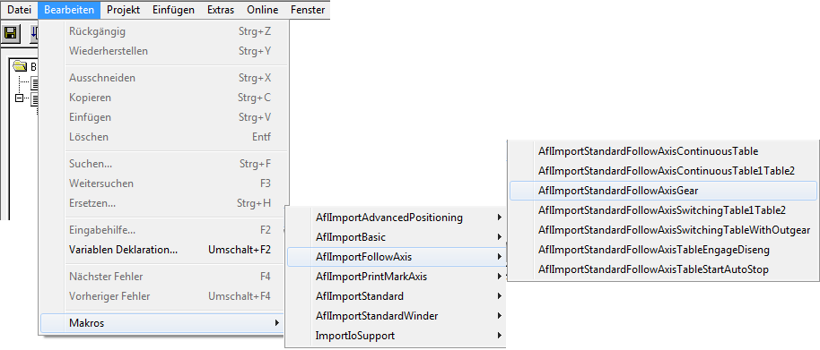Run AflImportStandardFollowAxisSwitchingTableWithOutgear macro
Screen dimensions: 820x350
click(x=663, y=231)
